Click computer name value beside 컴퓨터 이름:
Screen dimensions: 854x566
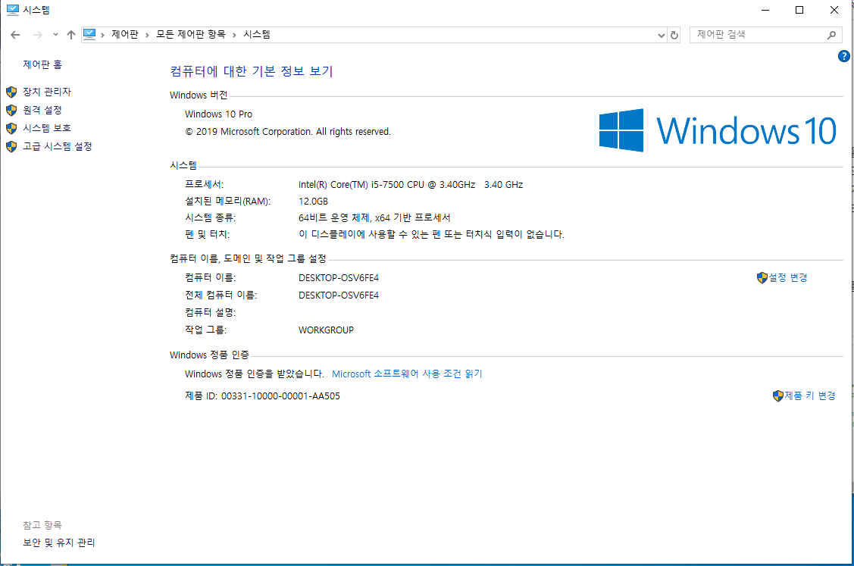click(x=339, y=278)
